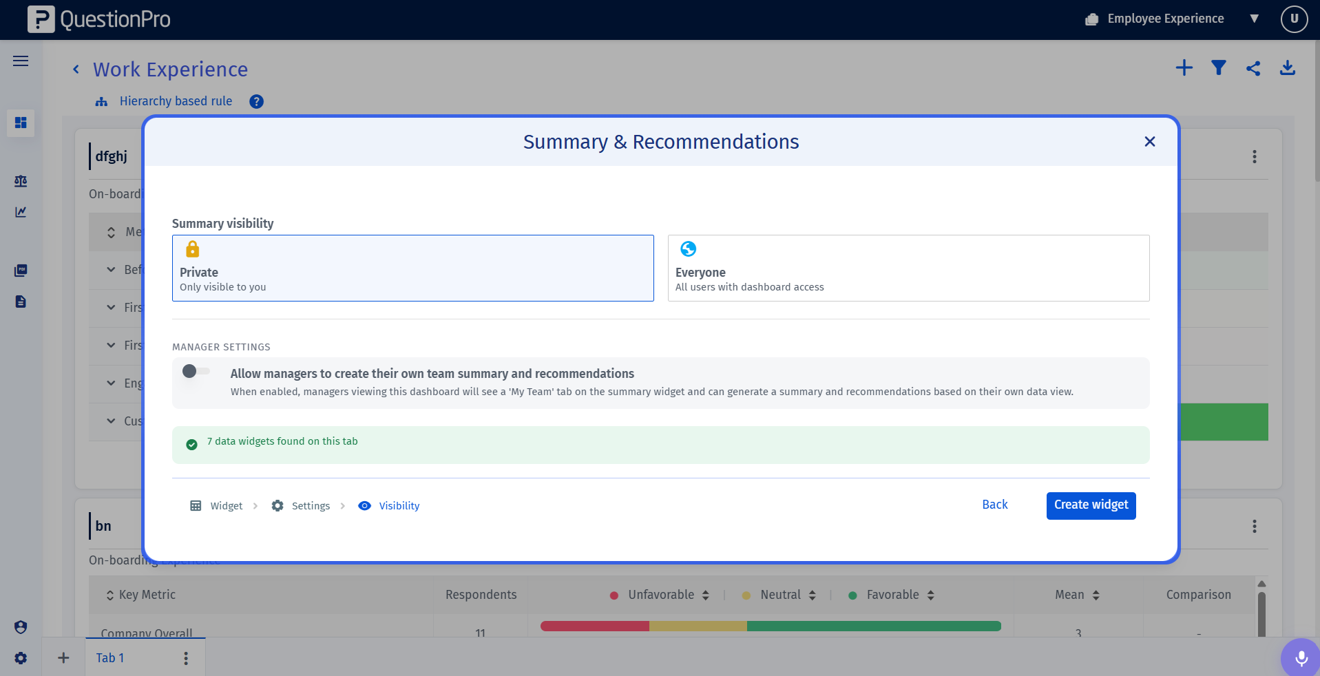The height and width of the screenshot is (676, 1320).
Task: Close the Summary & Recommendations dialog
Action: click(1149, 141)
